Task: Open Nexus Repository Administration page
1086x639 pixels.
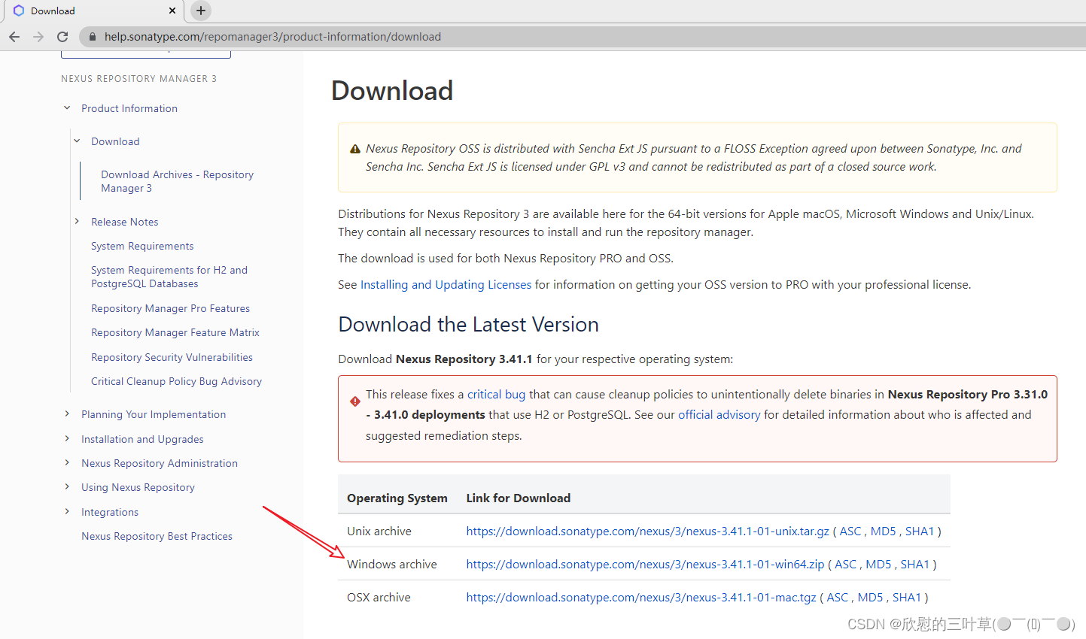Action: pos(160,463)
